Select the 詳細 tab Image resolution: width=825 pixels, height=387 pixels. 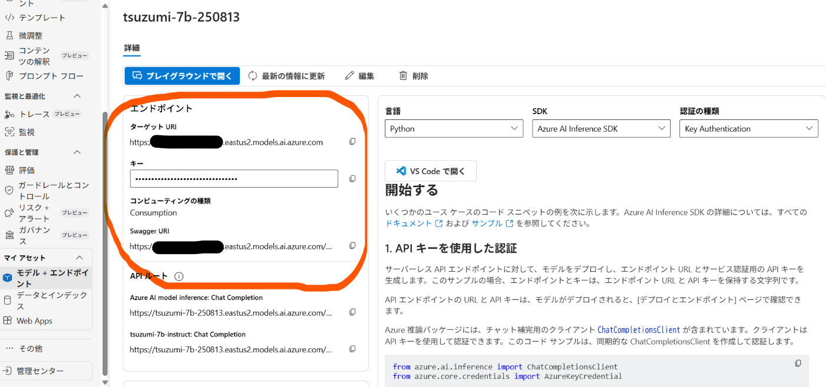[132, 48]
